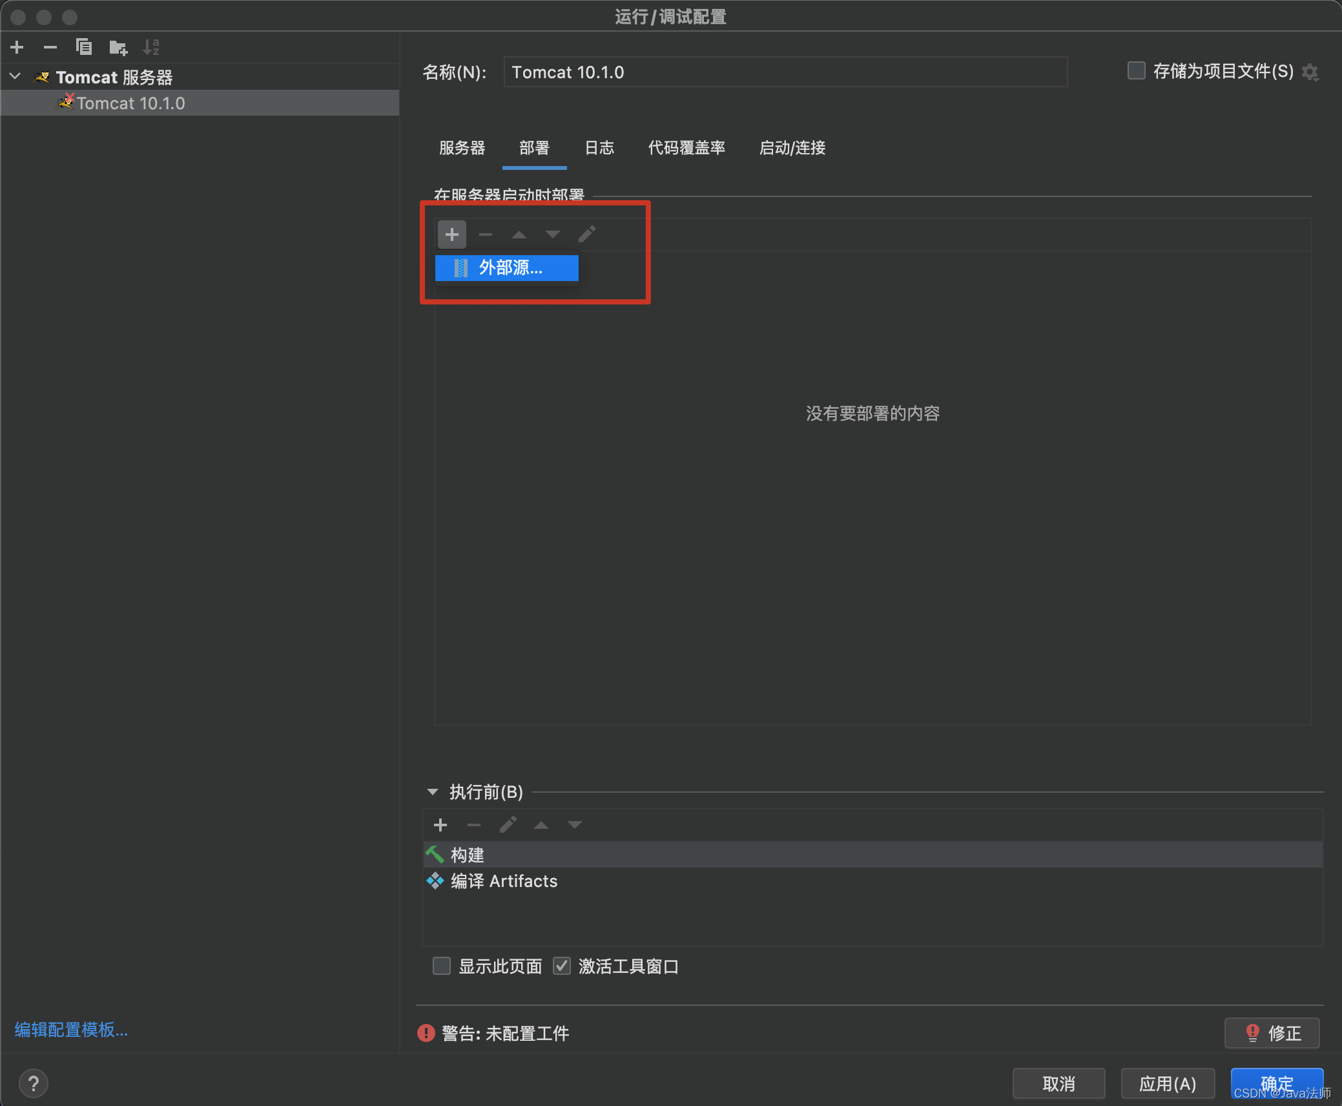Open the 启动/连接 tab

coord(792,148)
